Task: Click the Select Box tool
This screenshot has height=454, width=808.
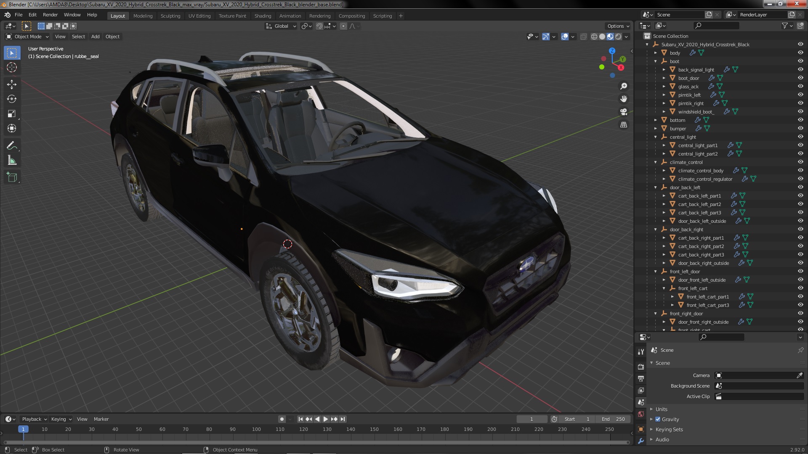Action: click(x=12, y=53)
